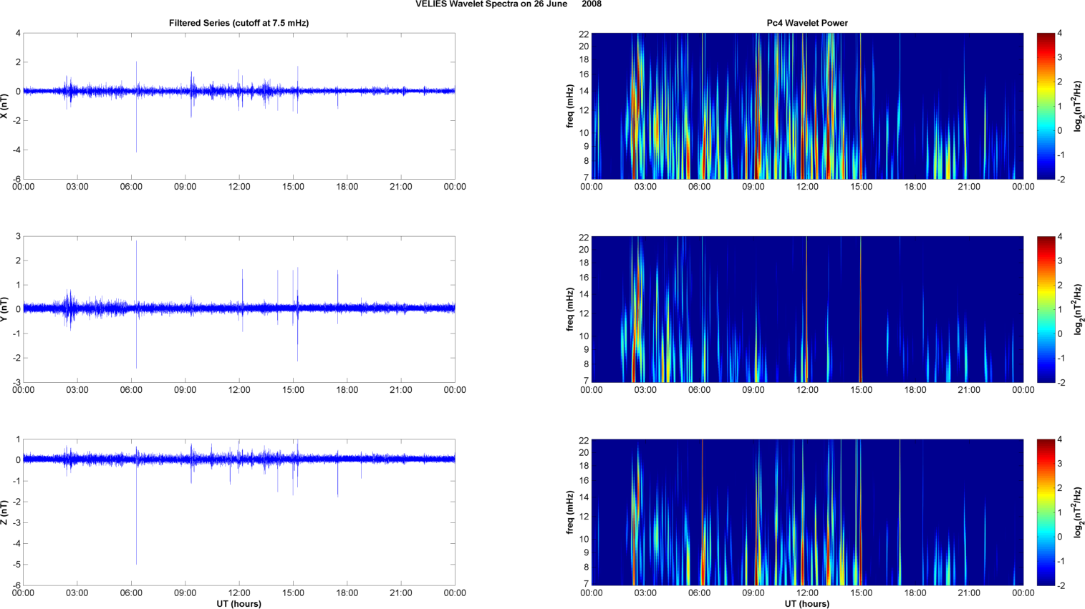Select the Filtered Series plot title

238,23
